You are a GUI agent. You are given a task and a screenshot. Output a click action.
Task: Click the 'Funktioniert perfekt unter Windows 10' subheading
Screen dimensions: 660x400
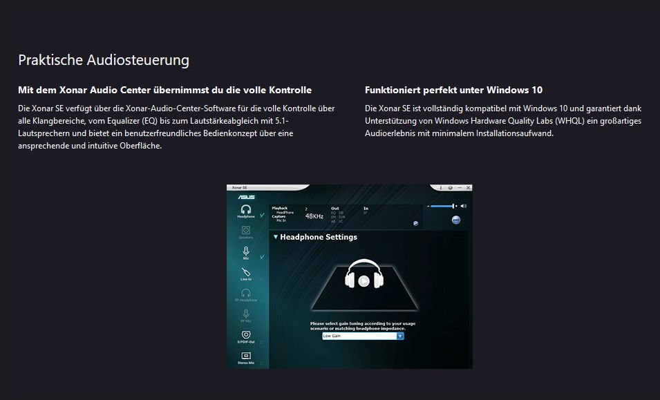pos(454,90)
